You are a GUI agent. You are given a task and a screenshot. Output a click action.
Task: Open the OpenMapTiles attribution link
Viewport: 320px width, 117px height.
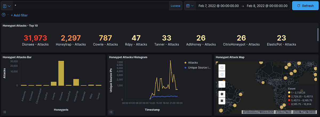click(x=283, y=112)
